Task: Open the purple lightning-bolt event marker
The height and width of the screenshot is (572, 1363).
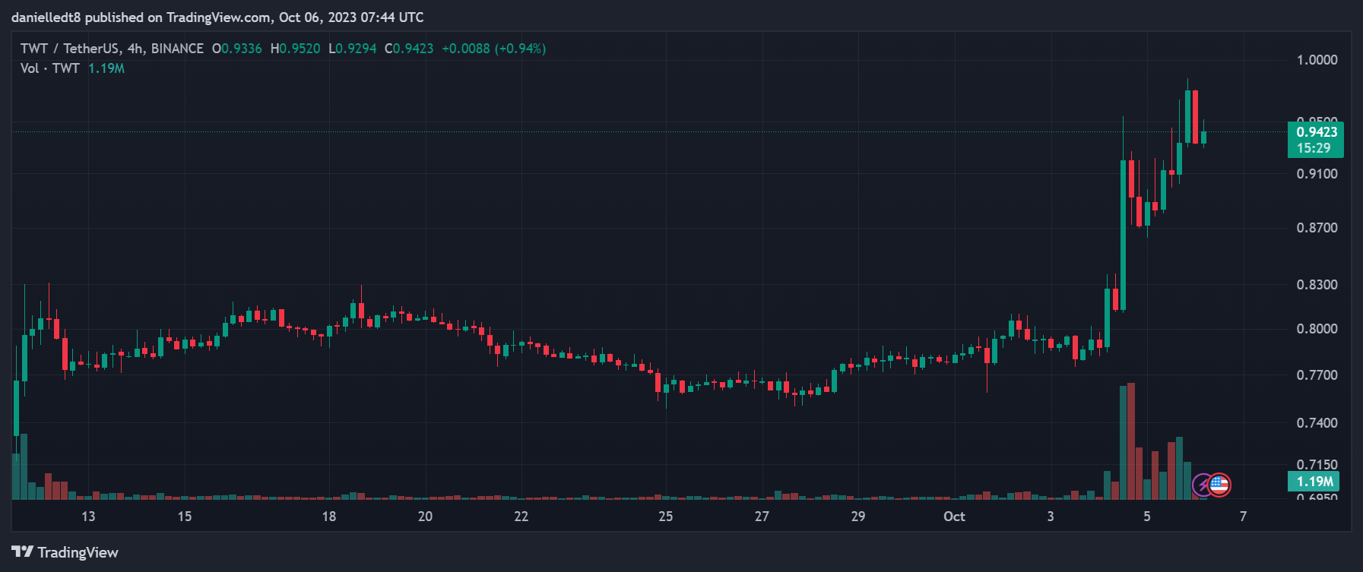Action: pos(1203,485)
